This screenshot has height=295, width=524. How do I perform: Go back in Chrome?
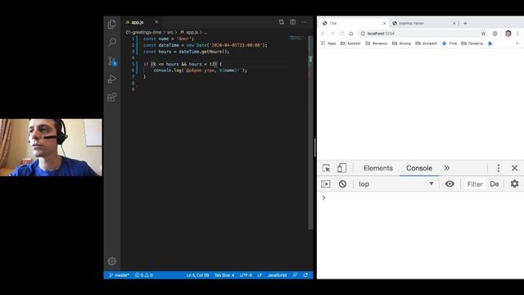tap(323, 34)
